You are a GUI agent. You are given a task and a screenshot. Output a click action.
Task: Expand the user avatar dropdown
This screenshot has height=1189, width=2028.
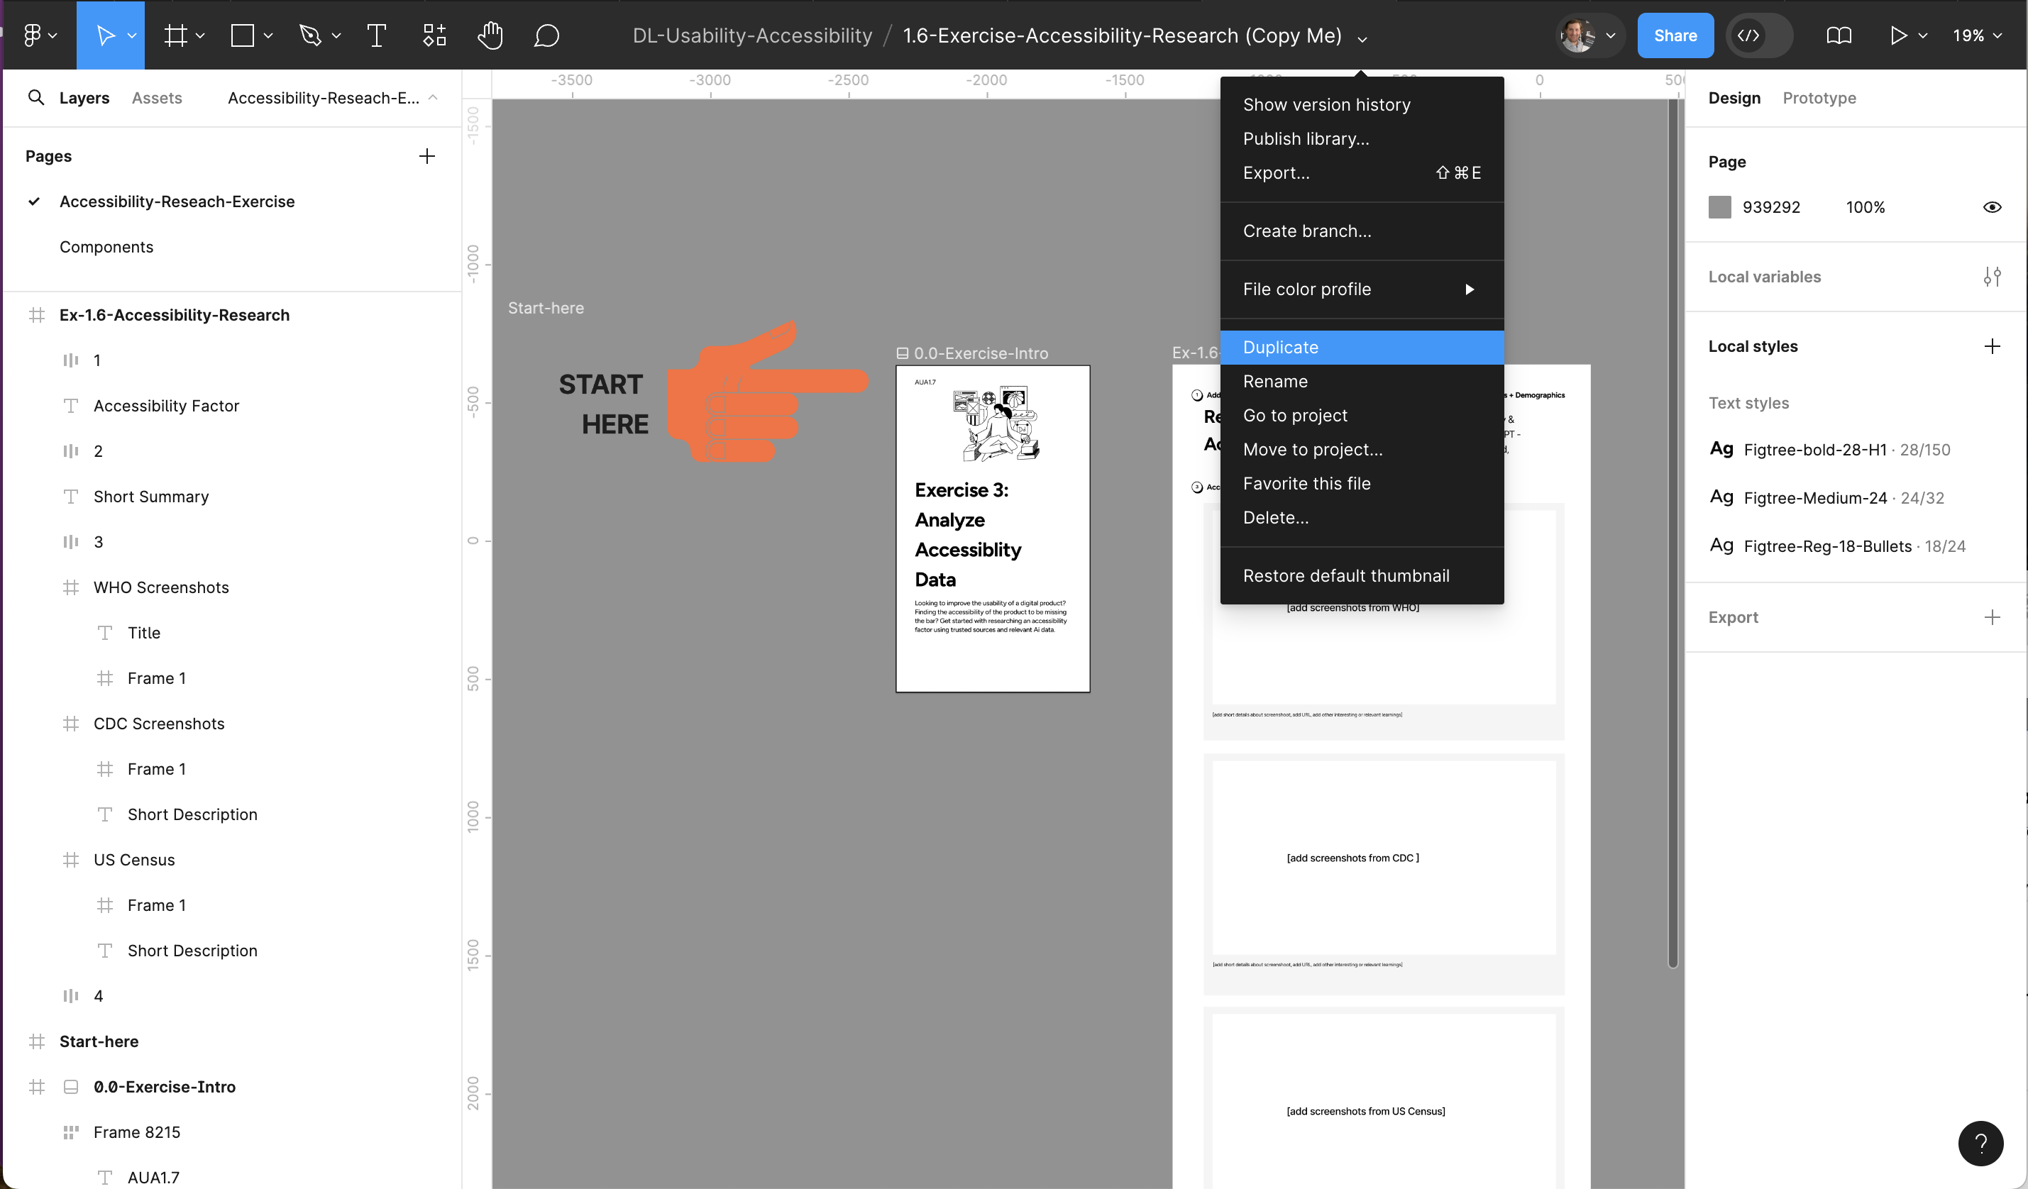tap(1610, 35)
